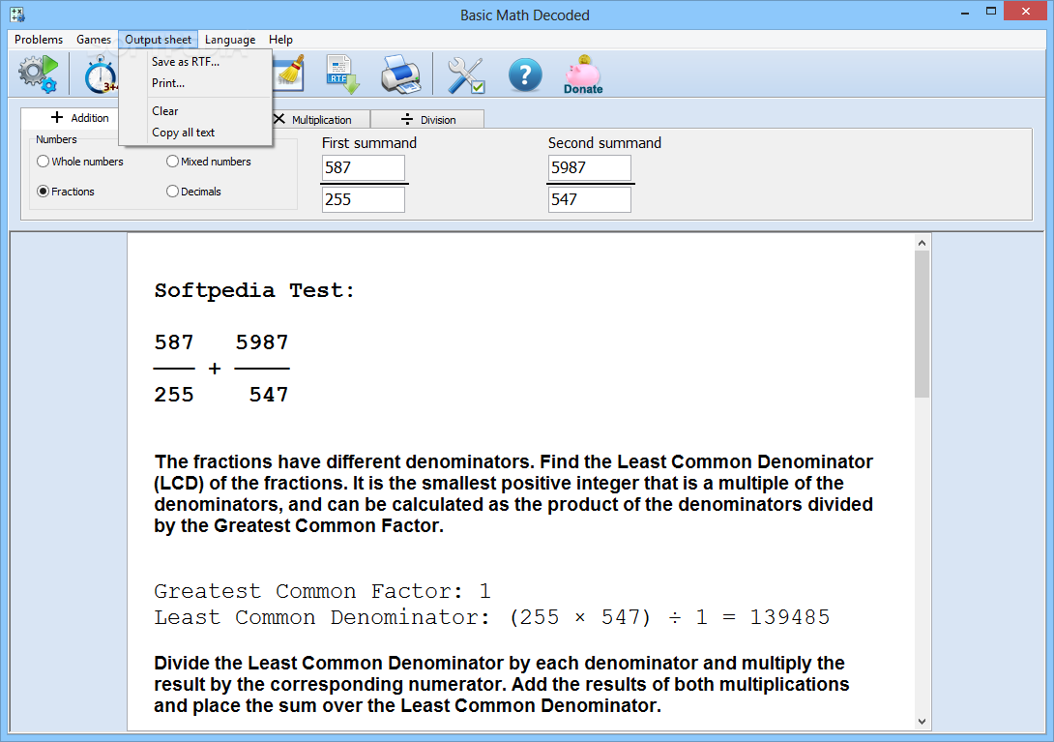The width and height of the screenshot is (1054, 742).
Task: Click second summand numerator field 5987
Action: coord(590,167)
